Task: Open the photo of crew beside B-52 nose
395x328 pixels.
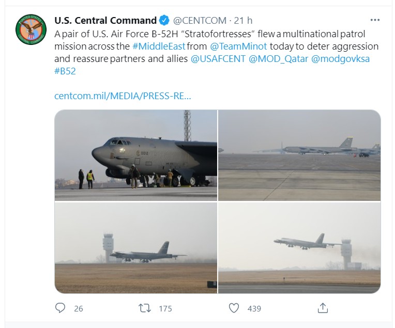Action: click(136, 155)
